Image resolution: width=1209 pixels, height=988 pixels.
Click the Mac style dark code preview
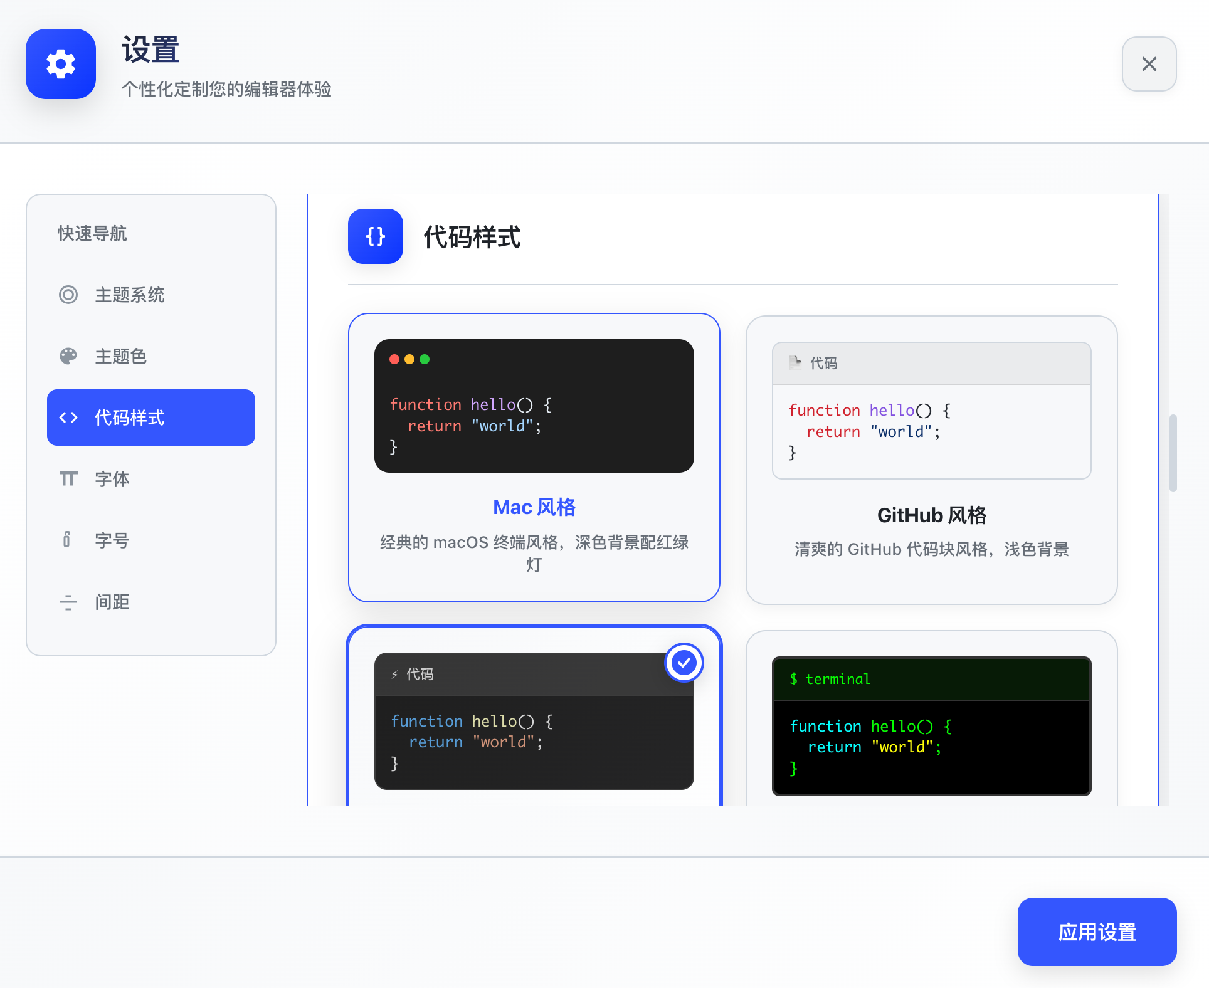pyautogui.click(x=534, y=406)
